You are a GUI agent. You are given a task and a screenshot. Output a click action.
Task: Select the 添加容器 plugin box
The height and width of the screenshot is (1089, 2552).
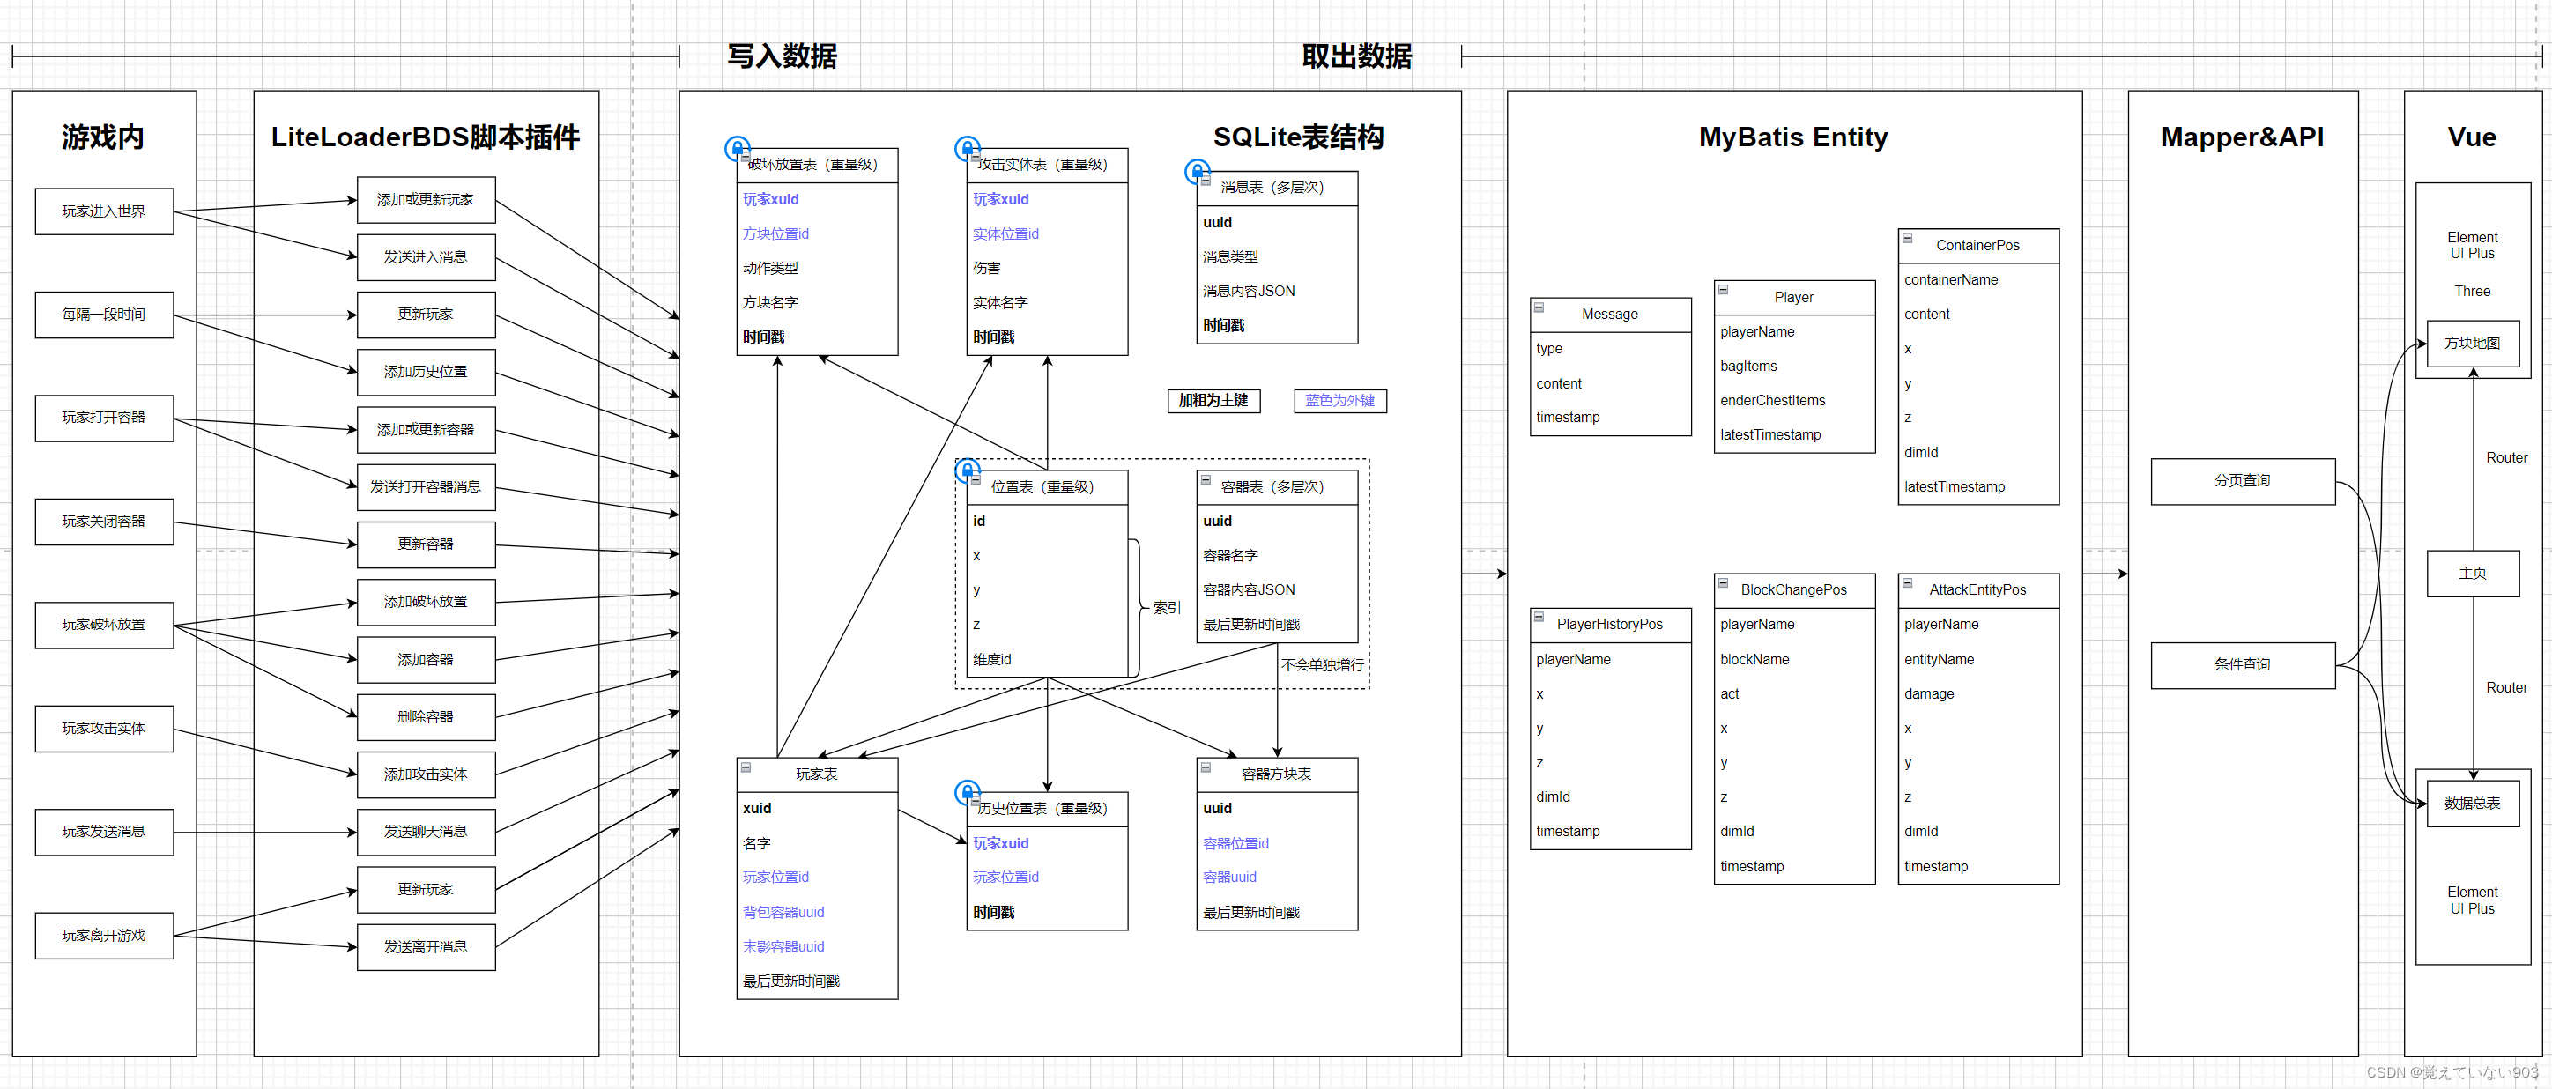[x=426, y=659]
